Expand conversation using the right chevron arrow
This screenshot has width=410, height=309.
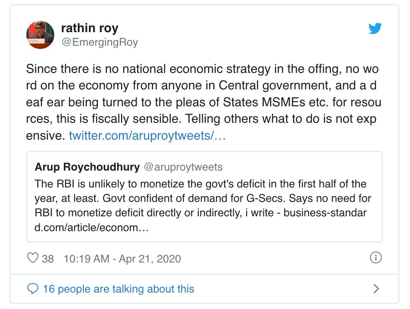(x=376, y=289)
